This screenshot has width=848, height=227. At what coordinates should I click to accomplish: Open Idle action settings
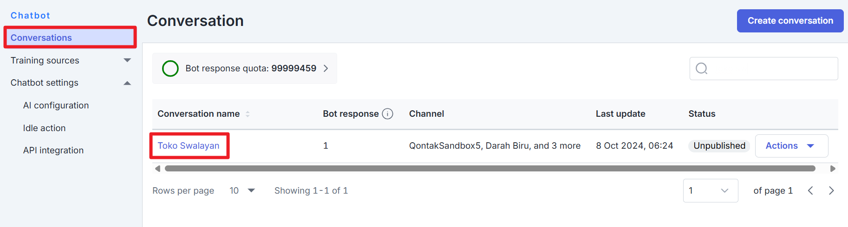coord(44,128)
